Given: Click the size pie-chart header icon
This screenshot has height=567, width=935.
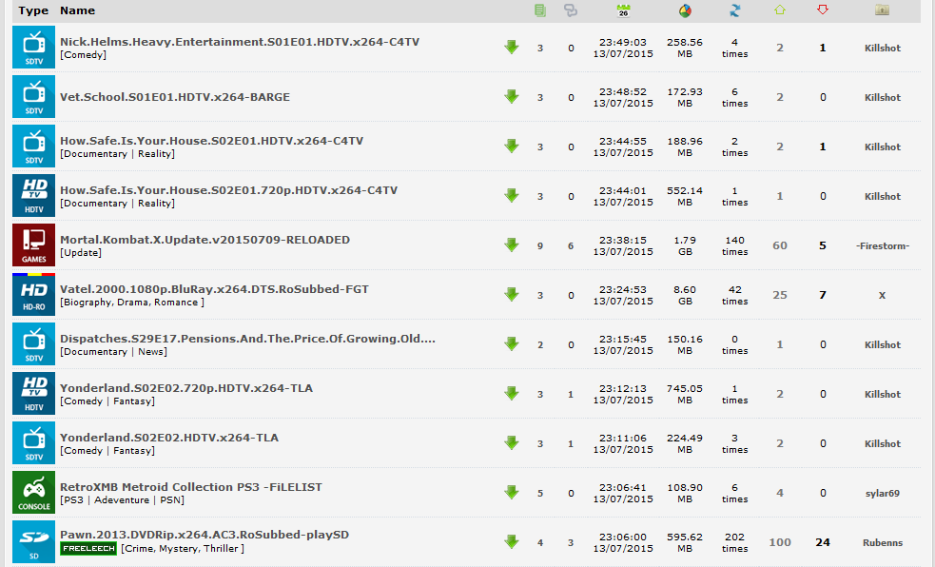Looking at the screenshot, I should click(x=685, y=10).
